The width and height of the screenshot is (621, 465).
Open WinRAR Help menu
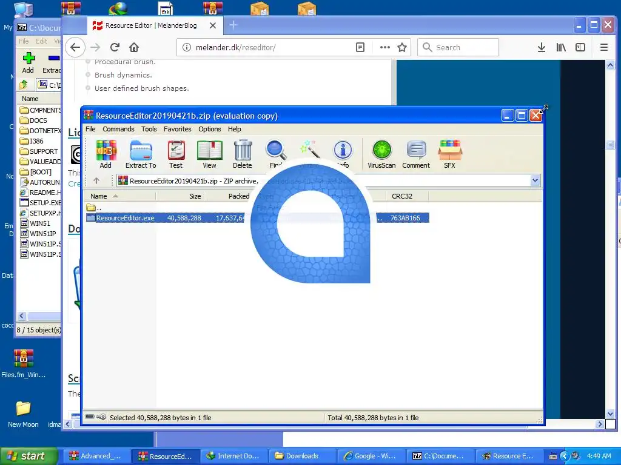coord(235,129)
